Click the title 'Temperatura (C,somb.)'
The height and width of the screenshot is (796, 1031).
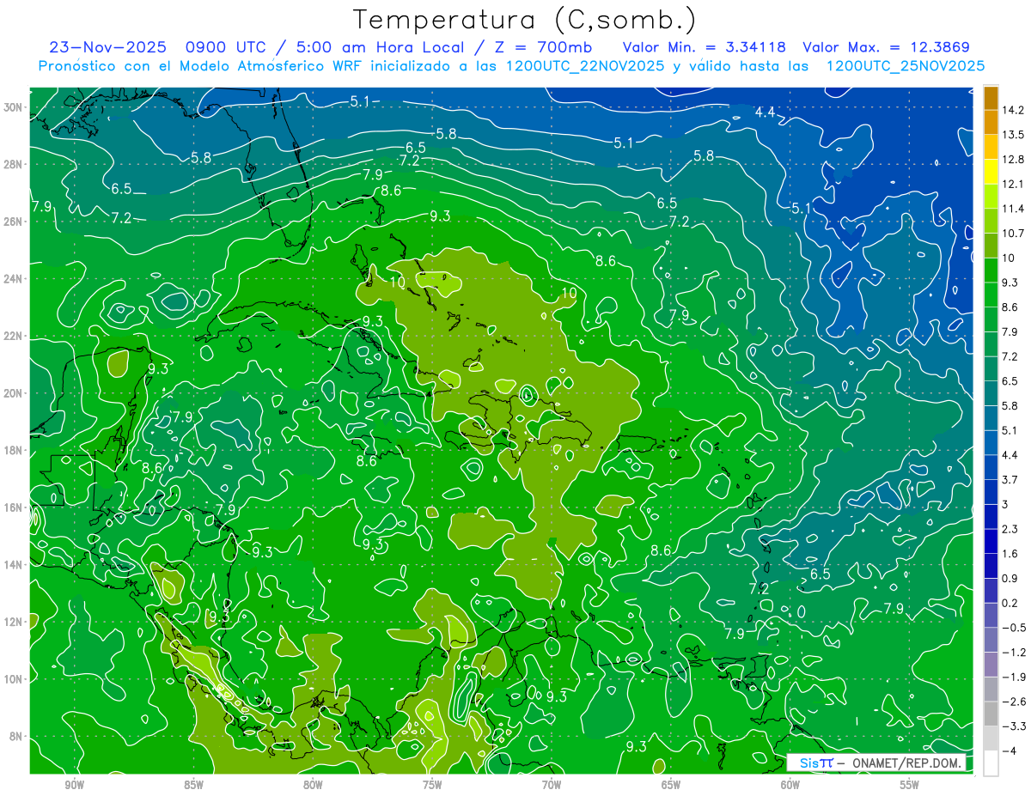click(523, 19)
